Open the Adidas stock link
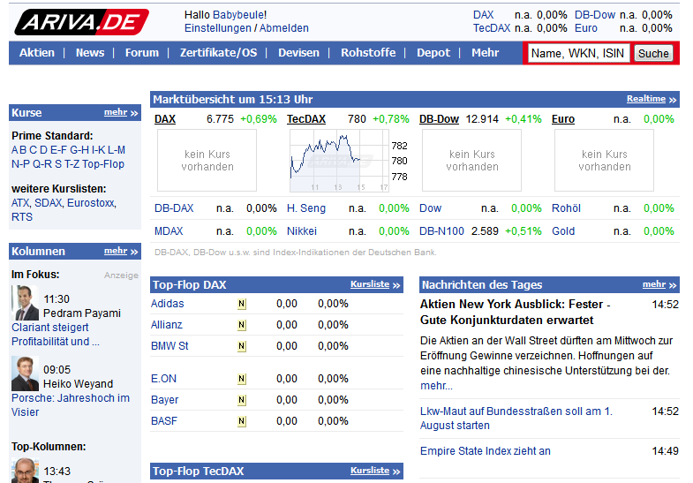 [x=167, y=304]
